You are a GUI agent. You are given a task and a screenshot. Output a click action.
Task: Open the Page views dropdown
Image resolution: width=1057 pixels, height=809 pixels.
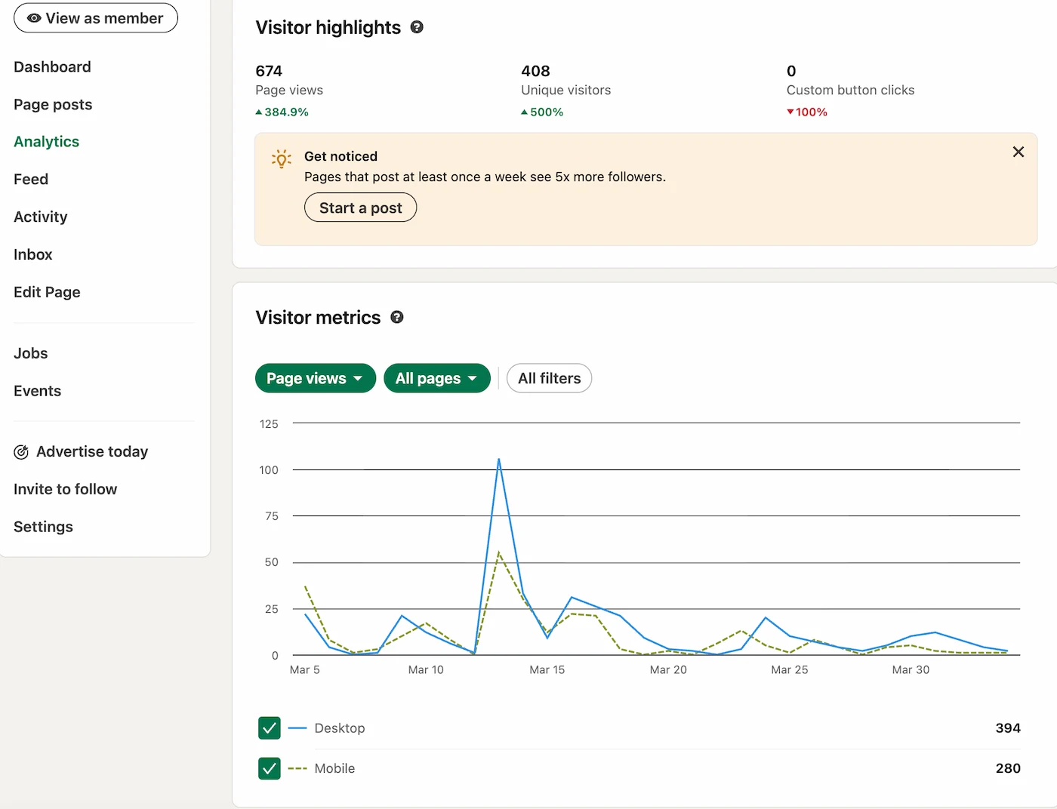click(x=315, y=378)
